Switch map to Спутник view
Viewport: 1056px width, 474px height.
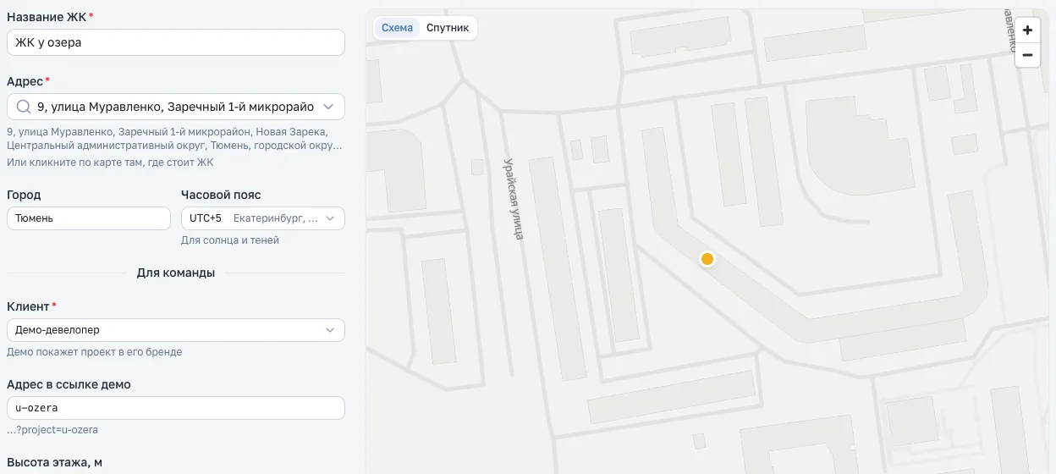(x=448, y=28)
